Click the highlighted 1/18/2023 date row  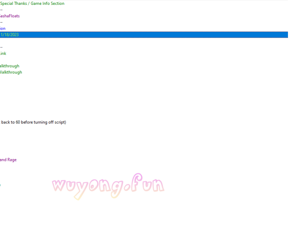(x=10, y=35)
